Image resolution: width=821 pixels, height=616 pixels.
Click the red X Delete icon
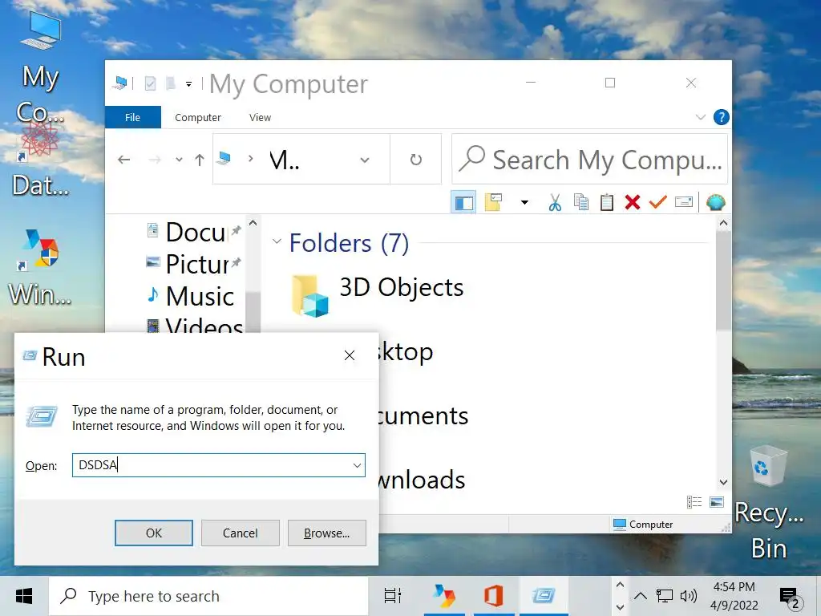(633, 202)
